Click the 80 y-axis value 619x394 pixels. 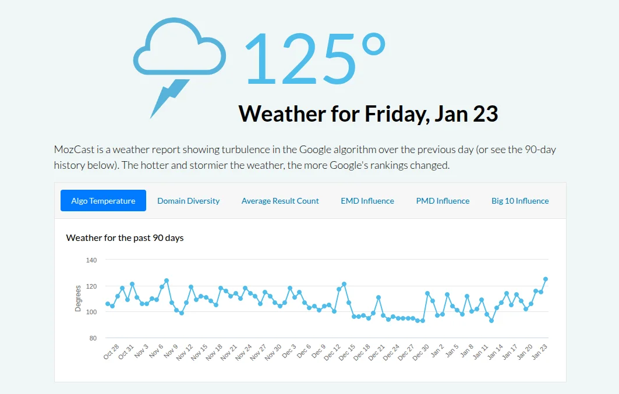93,338
